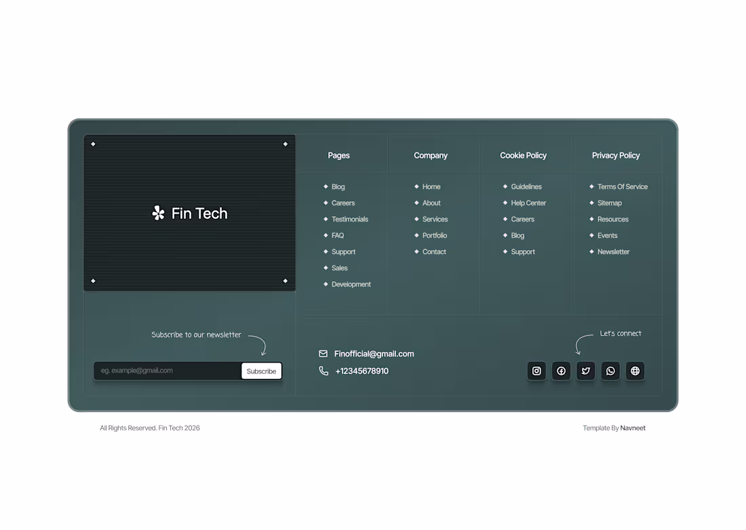Open Support under Cookie Policy
Image resolution: width=746 pixels, height=530 pixels.
pyautogui.click(x=522, y=251)
